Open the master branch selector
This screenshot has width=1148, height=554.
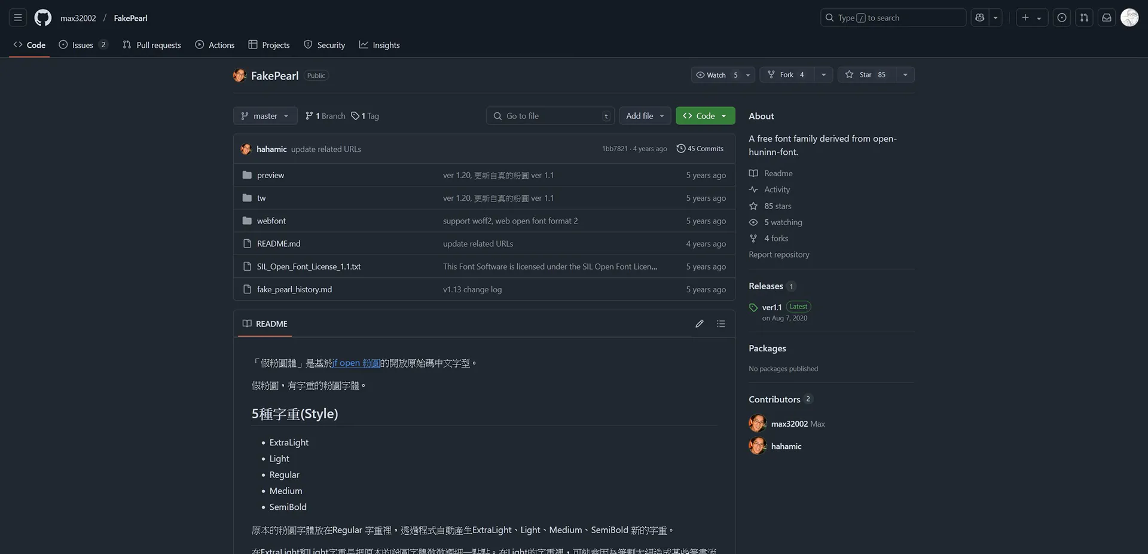coord(265,116)
